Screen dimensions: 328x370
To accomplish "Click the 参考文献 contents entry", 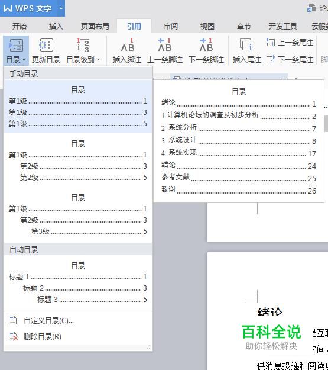I will 239,178.
